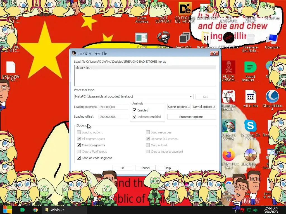The width and height of the screenshot is (286, 214).
Task: Open the network tray icon
Action: pos(249,210)
